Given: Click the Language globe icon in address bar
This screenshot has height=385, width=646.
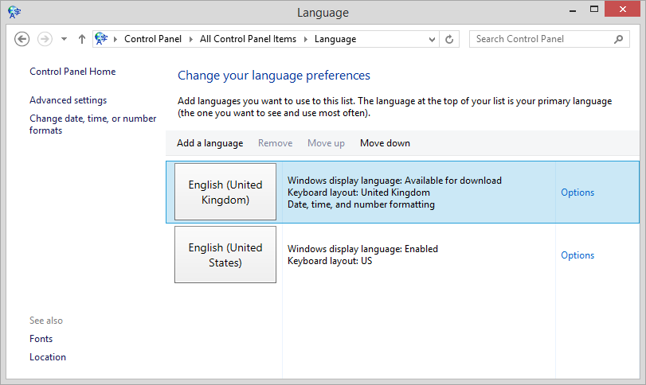Looking at the screenshot, I should pos(101,39).
